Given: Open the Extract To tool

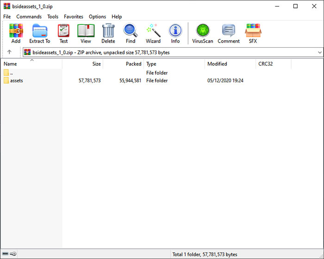Looking at the screenshot, I should click(x=40, y=33).
